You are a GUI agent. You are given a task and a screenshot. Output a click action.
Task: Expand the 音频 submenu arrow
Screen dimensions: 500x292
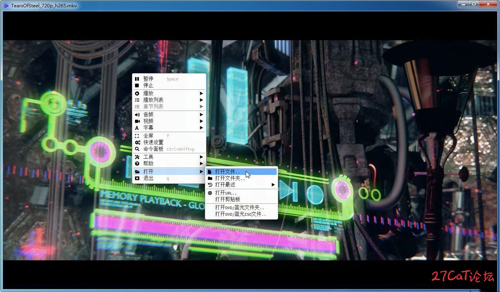[x=201, y=115]
